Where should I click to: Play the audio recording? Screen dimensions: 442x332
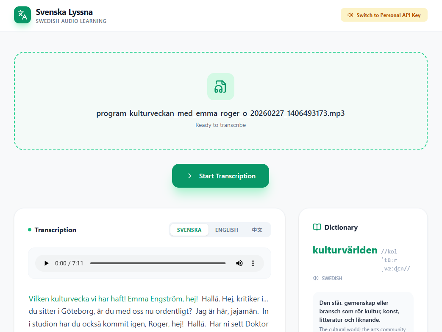[x=47, y=263]
